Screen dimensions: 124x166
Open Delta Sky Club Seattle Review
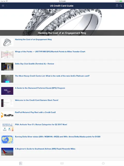click(x=35, y=64)
